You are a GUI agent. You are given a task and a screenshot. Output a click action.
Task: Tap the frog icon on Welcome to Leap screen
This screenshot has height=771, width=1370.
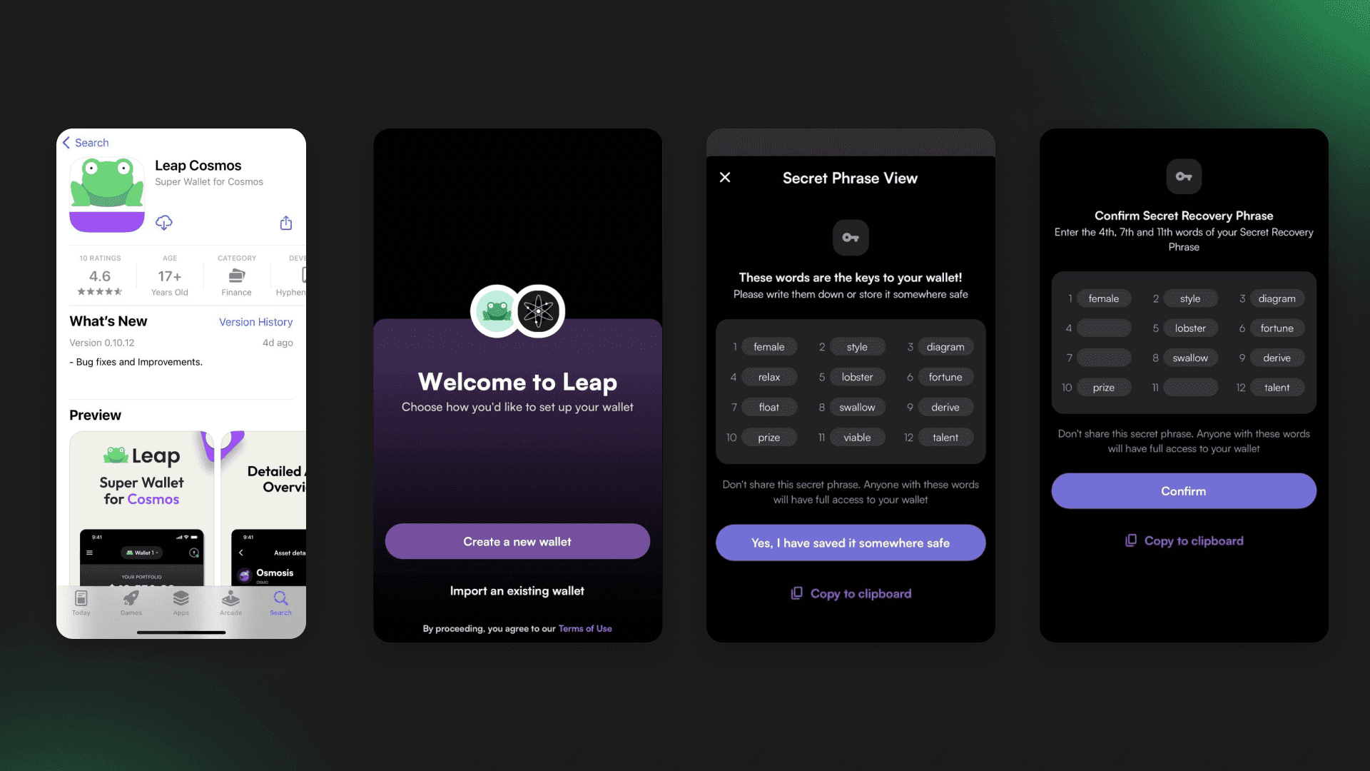click(x=496, y=309)
